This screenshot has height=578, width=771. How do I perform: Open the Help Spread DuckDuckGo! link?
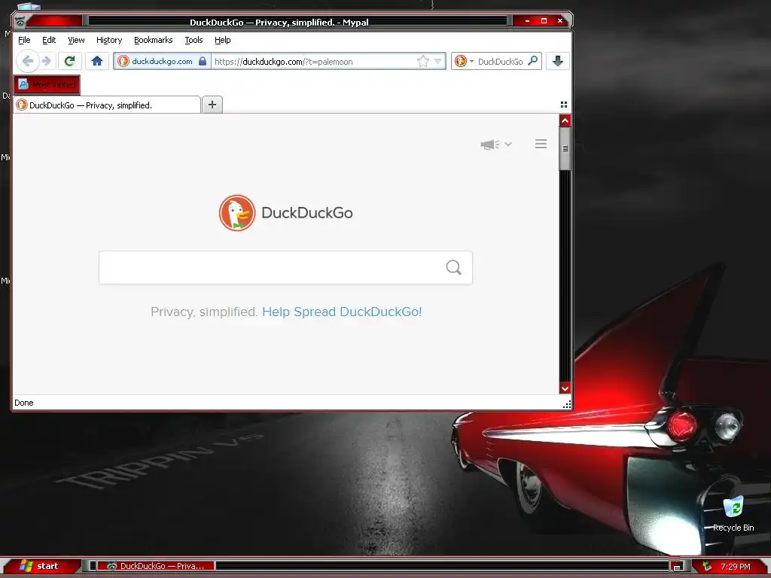[342, 312]
